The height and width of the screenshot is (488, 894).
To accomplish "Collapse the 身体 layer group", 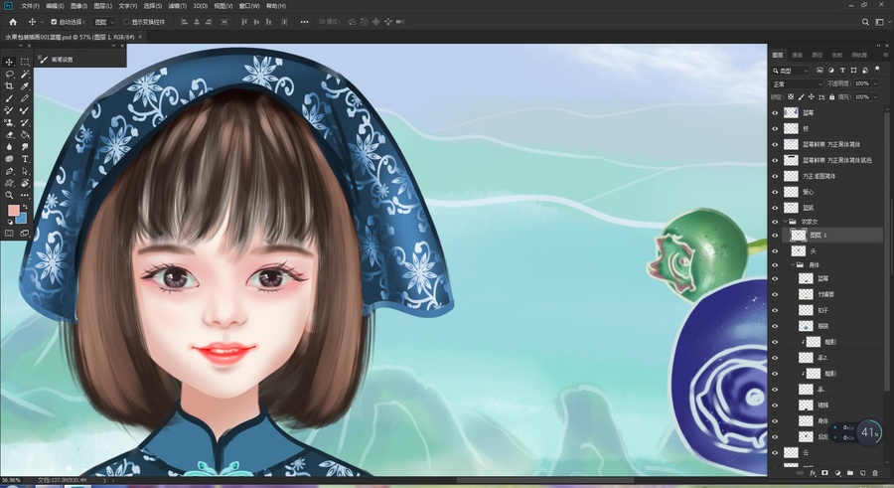I will click(793, 264).
